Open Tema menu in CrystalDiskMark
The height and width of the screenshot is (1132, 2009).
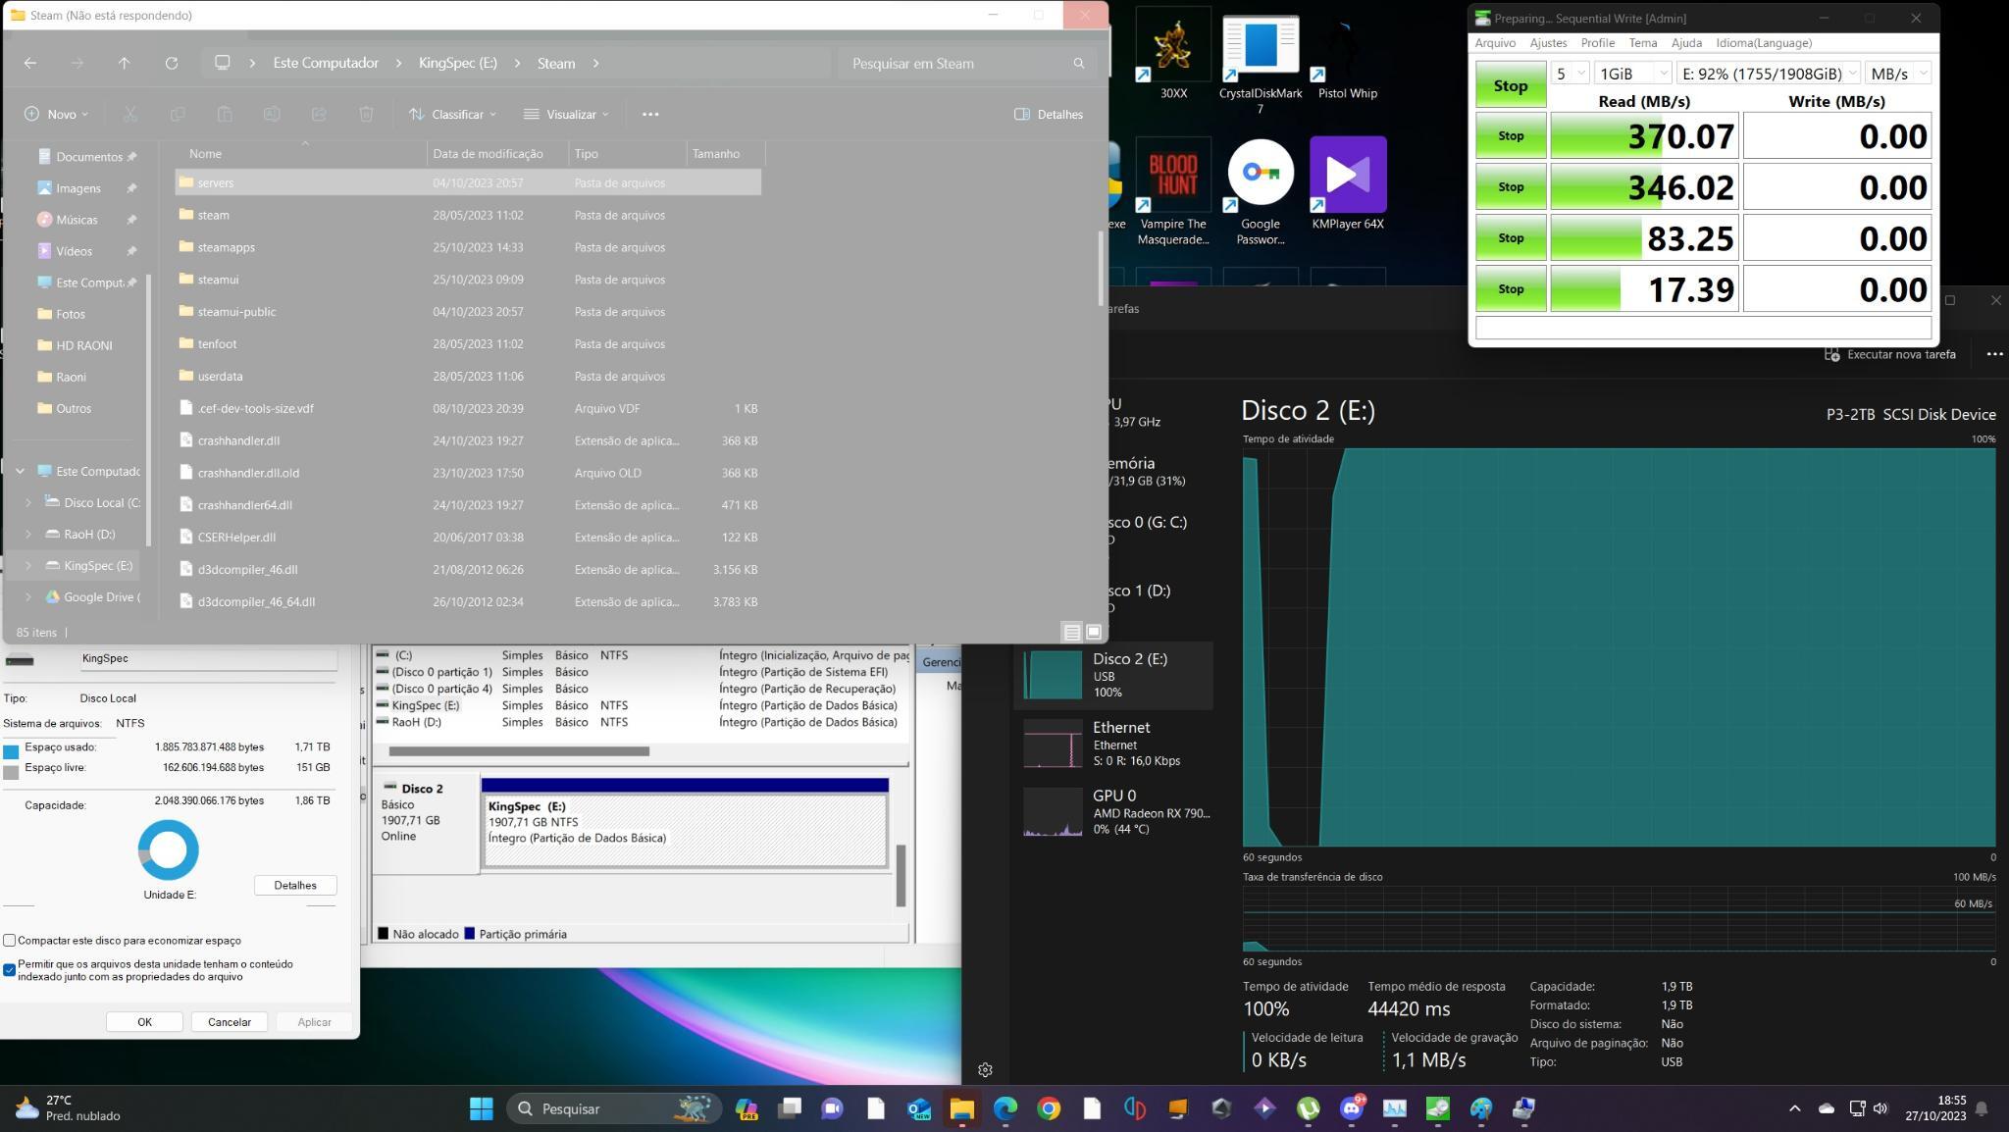coord(1642,42)
